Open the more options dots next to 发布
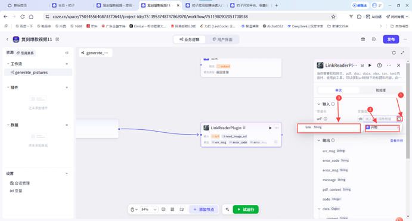 click(405, 39)
